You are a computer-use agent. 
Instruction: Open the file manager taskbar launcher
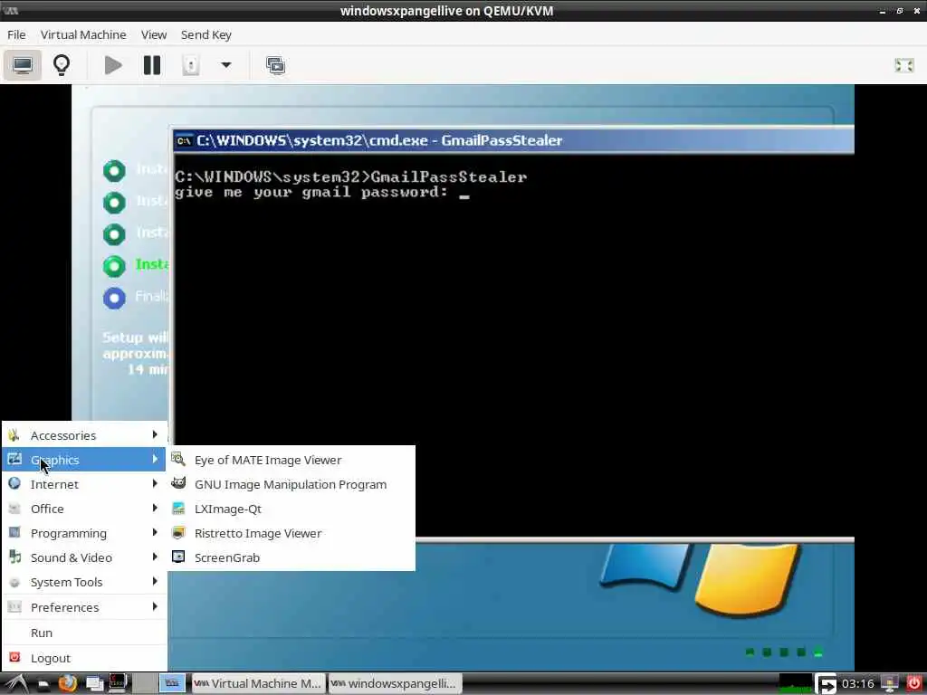tap(43, 684)
